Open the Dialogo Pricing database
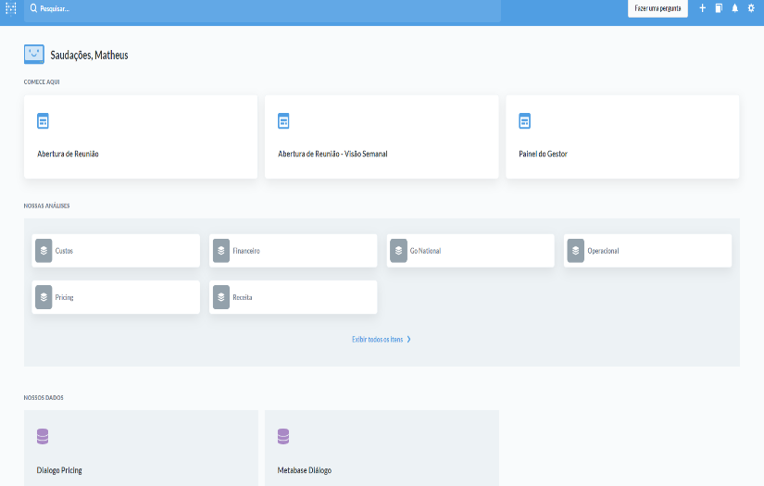Viewport: 764px width, 486px height. click(142, 448)
